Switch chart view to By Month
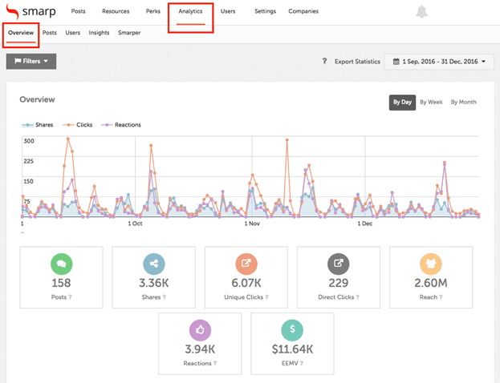 click(463, 102)
